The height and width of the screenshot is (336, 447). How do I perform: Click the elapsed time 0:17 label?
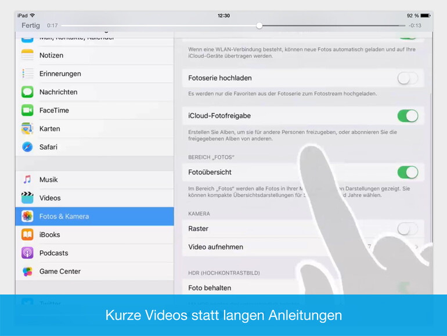(52, 26)
